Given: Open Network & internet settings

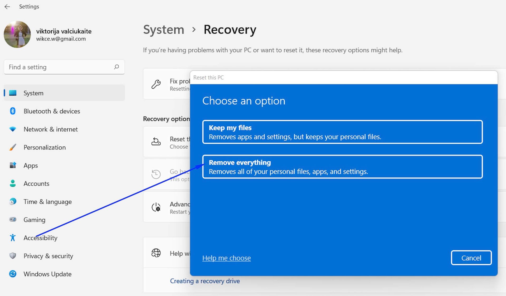Looking at the screenshot, I should point(51,129).
